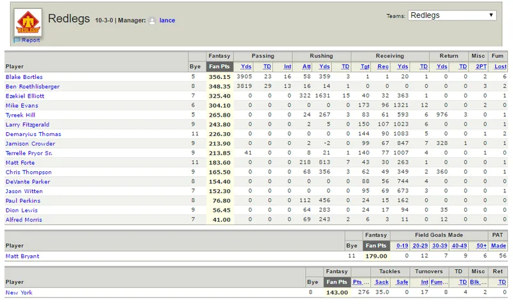The image size is (513, 304).
Task: Sort defense by Sack column
Action: [x=382, y=282]
